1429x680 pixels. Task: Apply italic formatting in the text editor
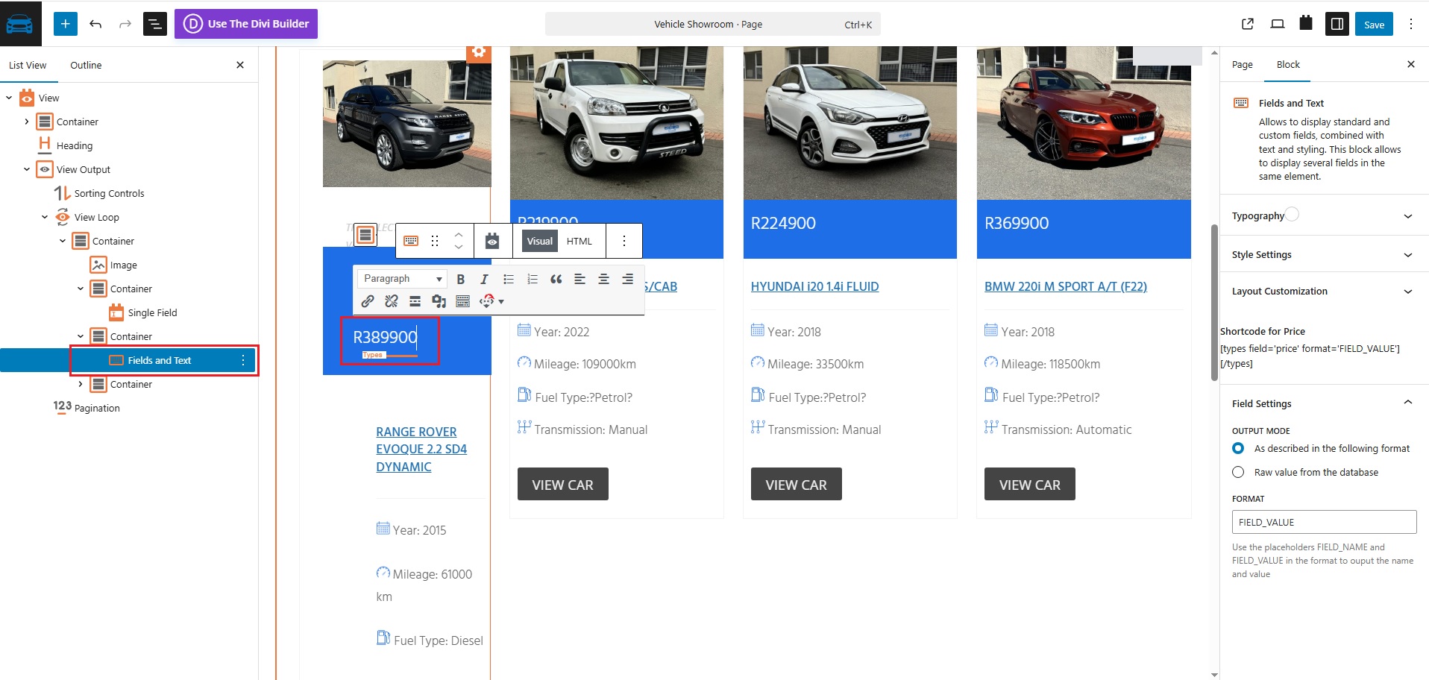pyautogui.click(x=484, y=279)
